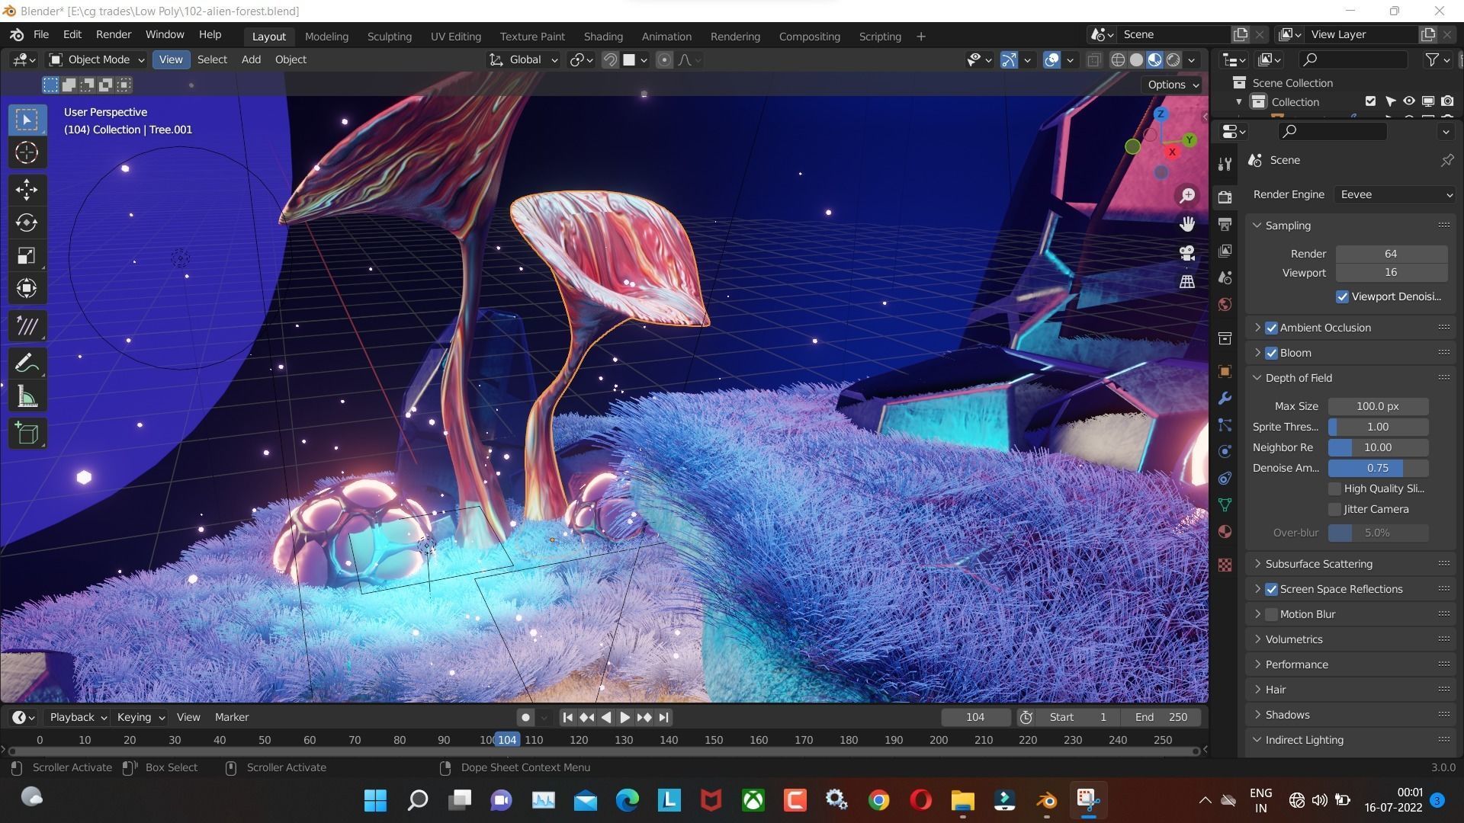Activate the Annotate pencil tool
The width and height of the screenshot is (1464, 823).
pos(27,363)
